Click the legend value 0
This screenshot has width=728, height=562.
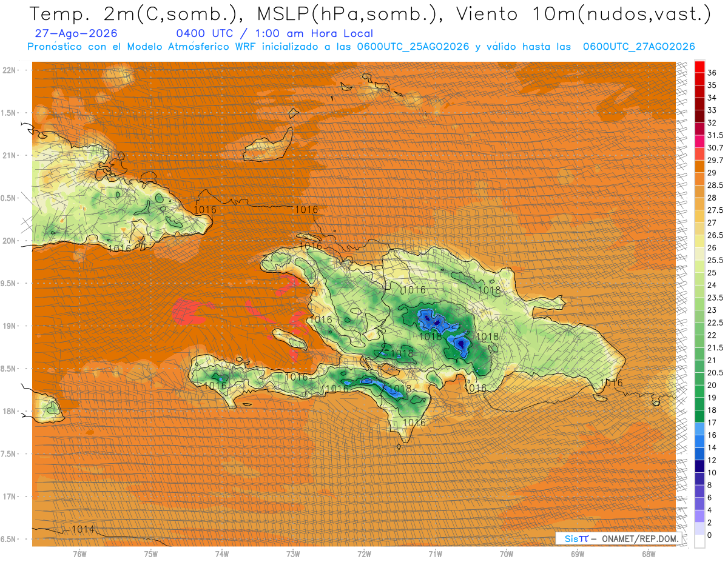[710, 535]
